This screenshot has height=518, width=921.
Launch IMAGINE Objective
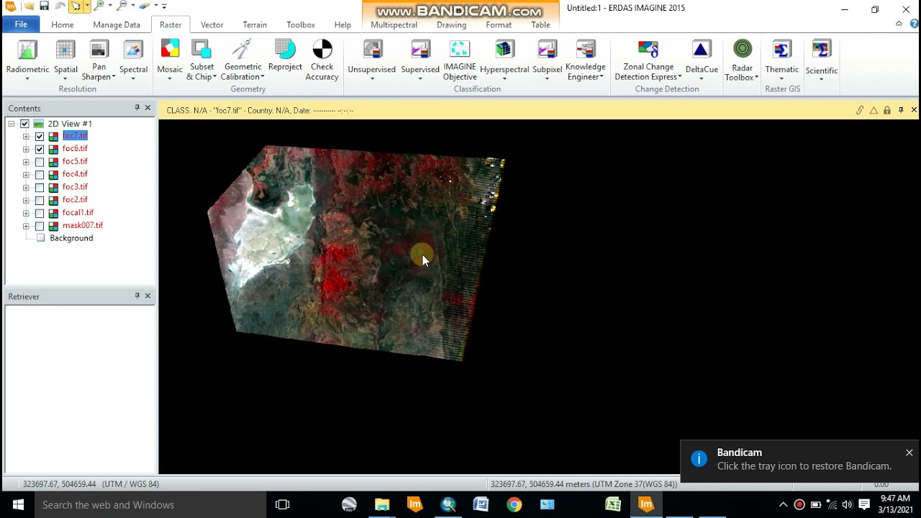click(460, 60)
